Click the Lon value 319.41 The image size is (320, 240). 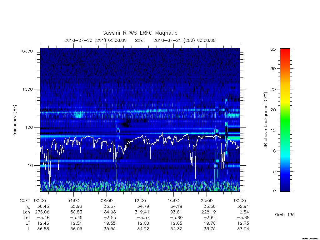coord(142,212)
